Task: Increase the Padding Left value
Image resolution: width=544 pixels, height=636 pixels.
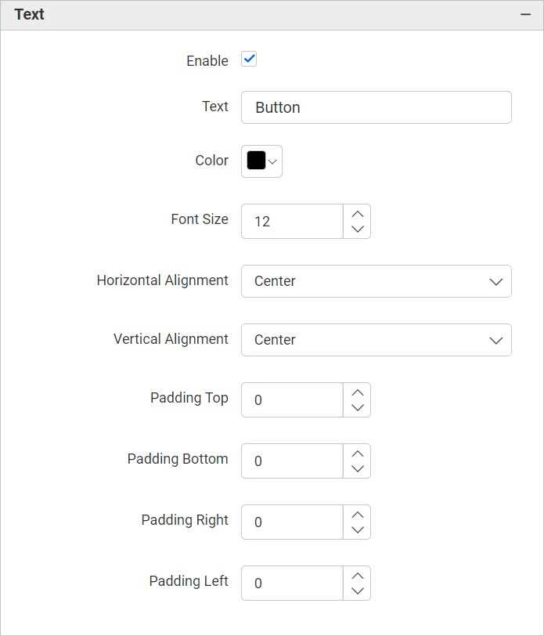Action: tap(357, 574)
